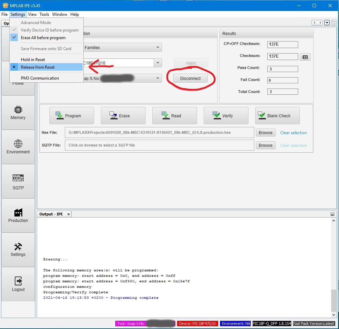Open the File menu
The image size is (339, 329).
[4, 14]
